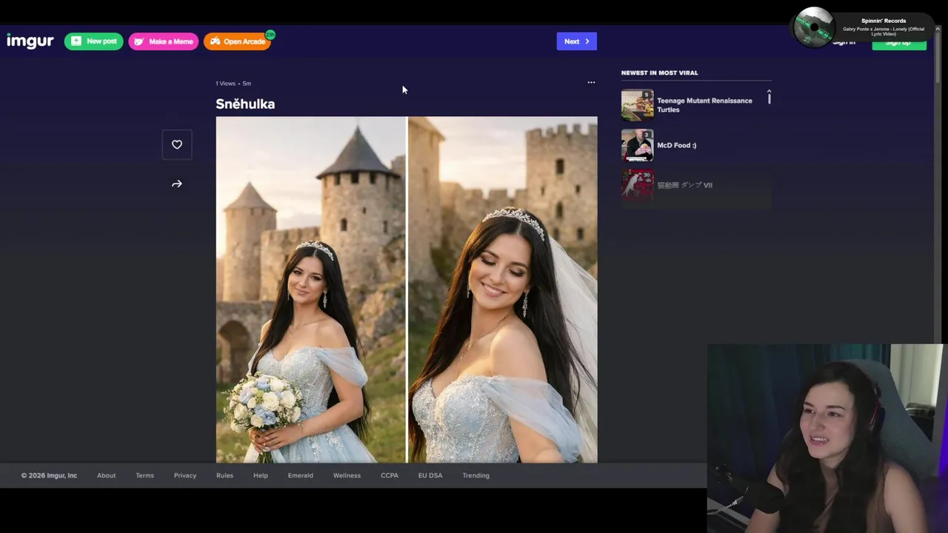Favorite the post with heart icon

pyautogui.click(x=177, y=145)
